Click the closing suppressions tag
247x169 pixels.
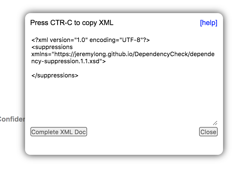tap(55, 75)
